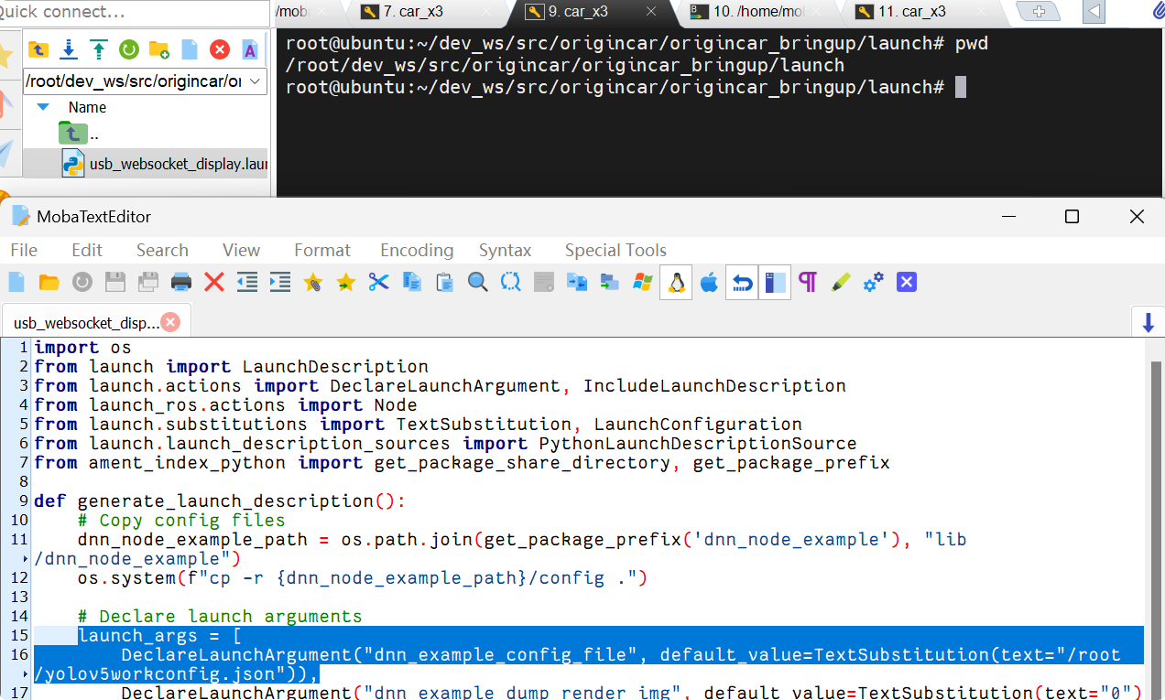1165x700 pixels.
Task: Click the Reload file icon in editor toolbar
Action: [x=82, y=282]
